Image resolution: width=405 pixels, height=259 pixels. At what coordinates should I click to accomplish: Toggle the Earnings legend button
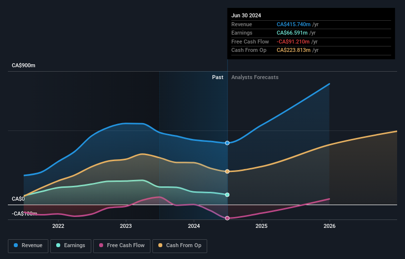tap(71, 246)
